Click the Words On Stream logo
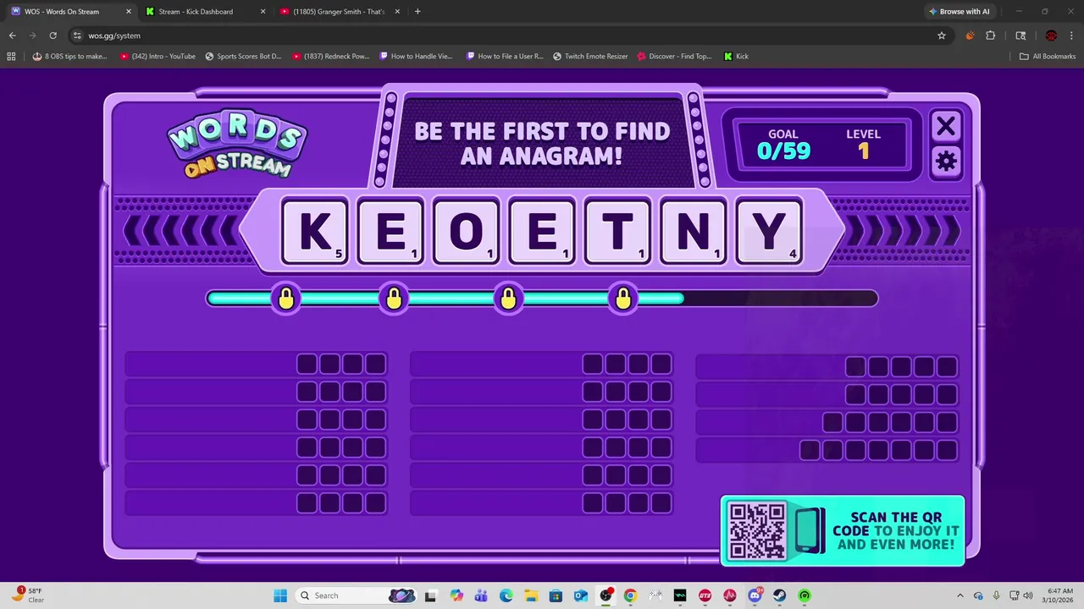1084x609 pixels. pyautogui.click(x=237, y=145)
